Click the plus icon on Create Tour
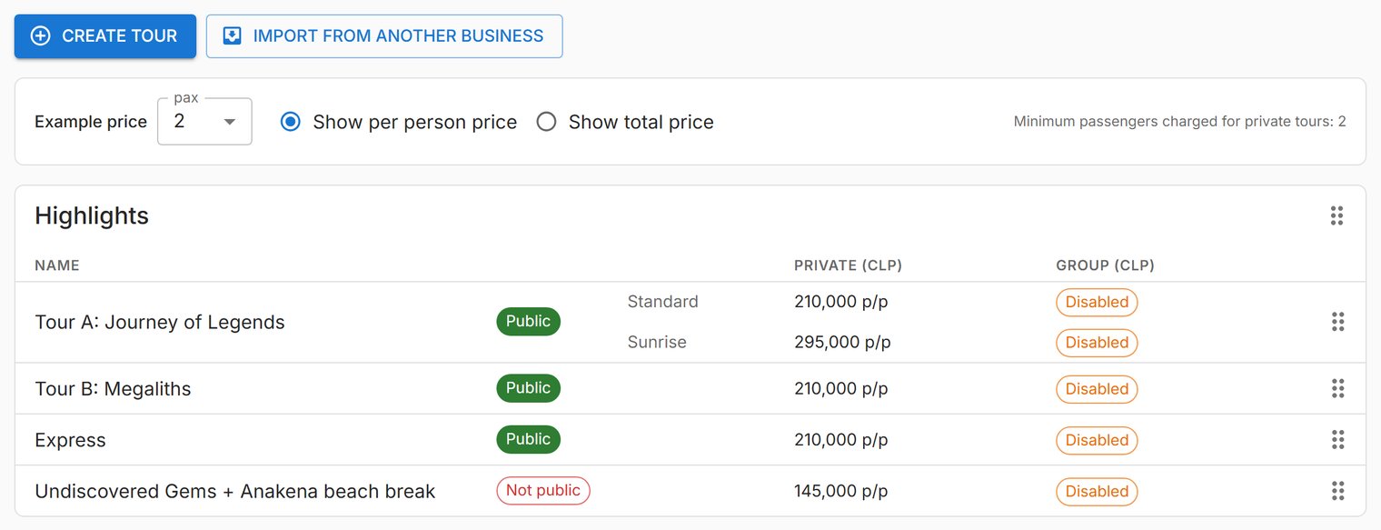This screenshot has width=1381, height=530. pyautogui.click(x=41, y=36)
